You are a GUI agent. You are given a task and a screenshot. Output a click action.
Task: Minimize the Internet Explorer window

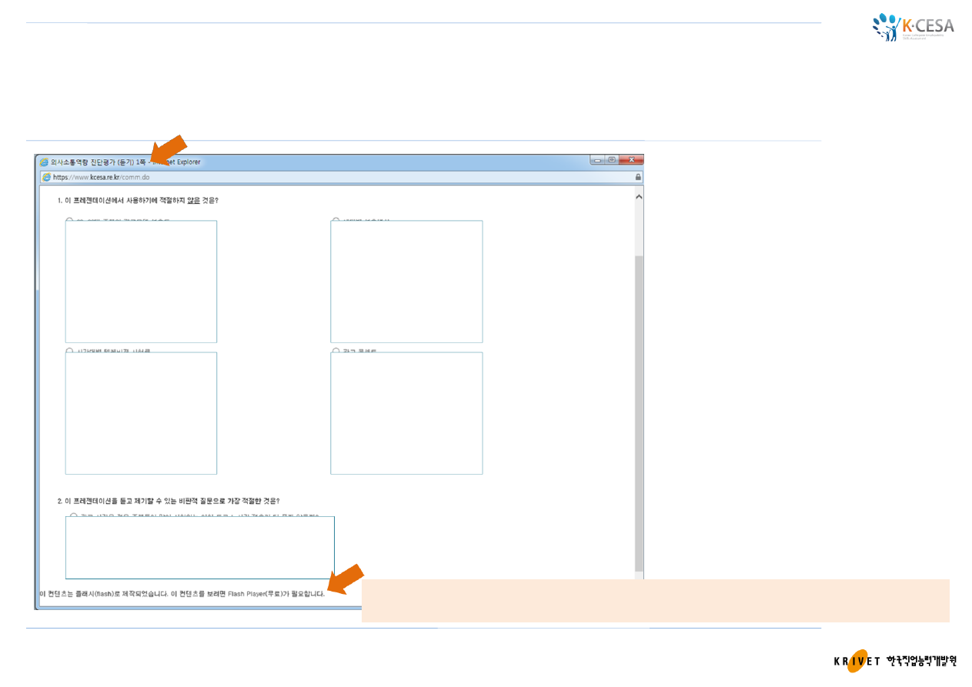tap(597, 160)
